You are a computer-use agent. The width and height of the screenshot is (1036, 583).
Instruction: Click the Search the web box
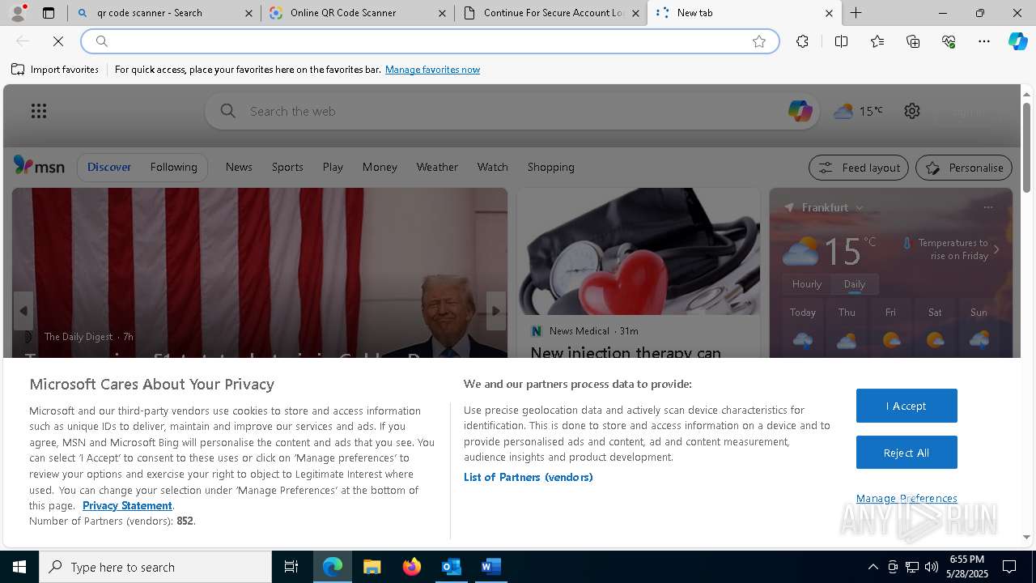(x=512, y=111)
